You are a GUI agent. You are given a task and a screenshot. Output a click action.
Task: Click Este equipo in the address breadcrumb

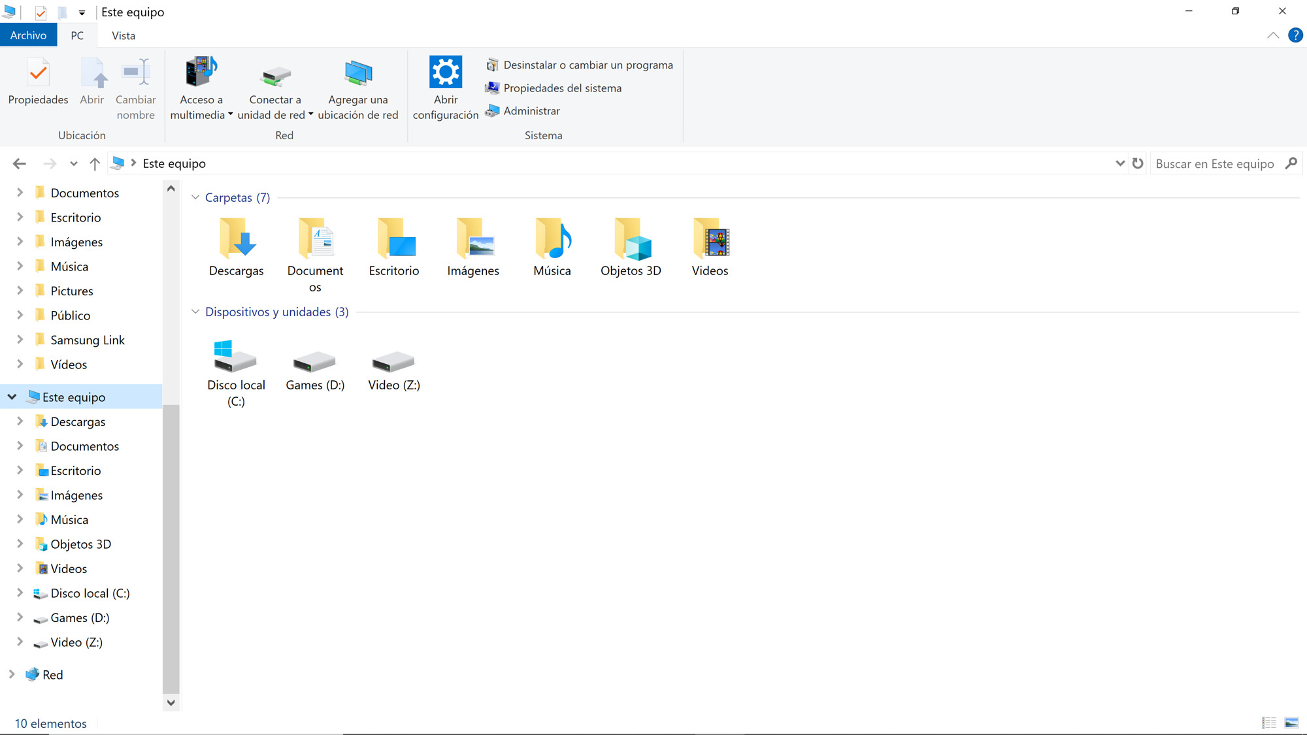[174, 163]
